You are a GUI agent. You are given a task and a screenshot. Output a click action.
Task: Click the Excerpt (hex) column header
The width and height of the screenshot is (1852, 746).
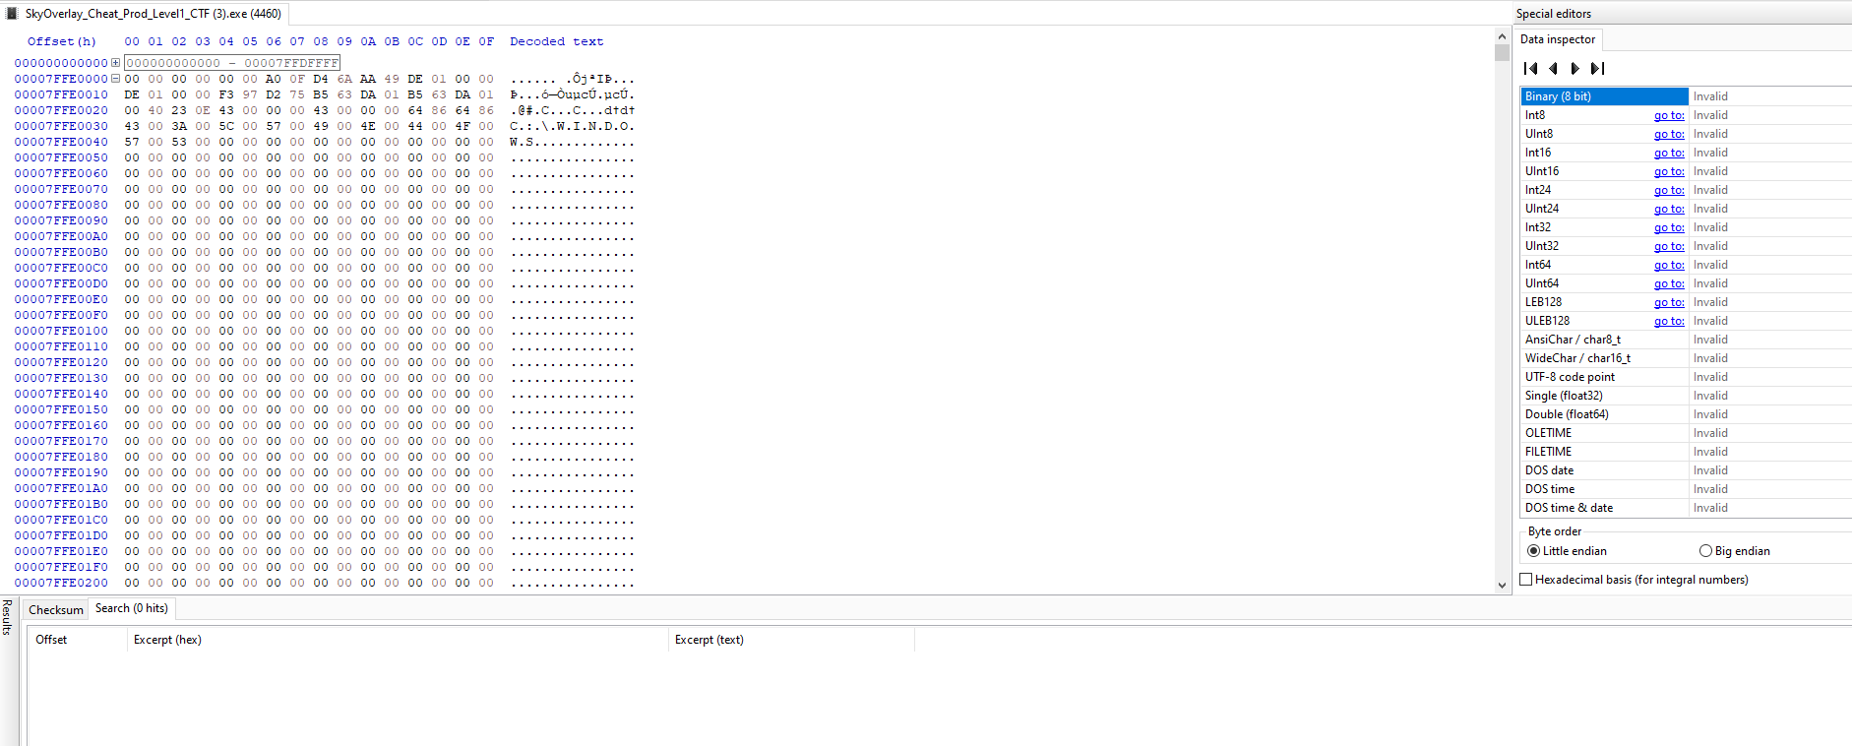pos(167,640)
